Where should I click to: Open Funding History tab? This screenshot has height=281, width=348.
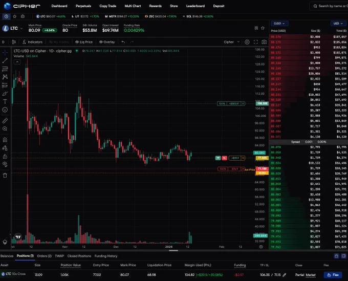pos(106,256)
